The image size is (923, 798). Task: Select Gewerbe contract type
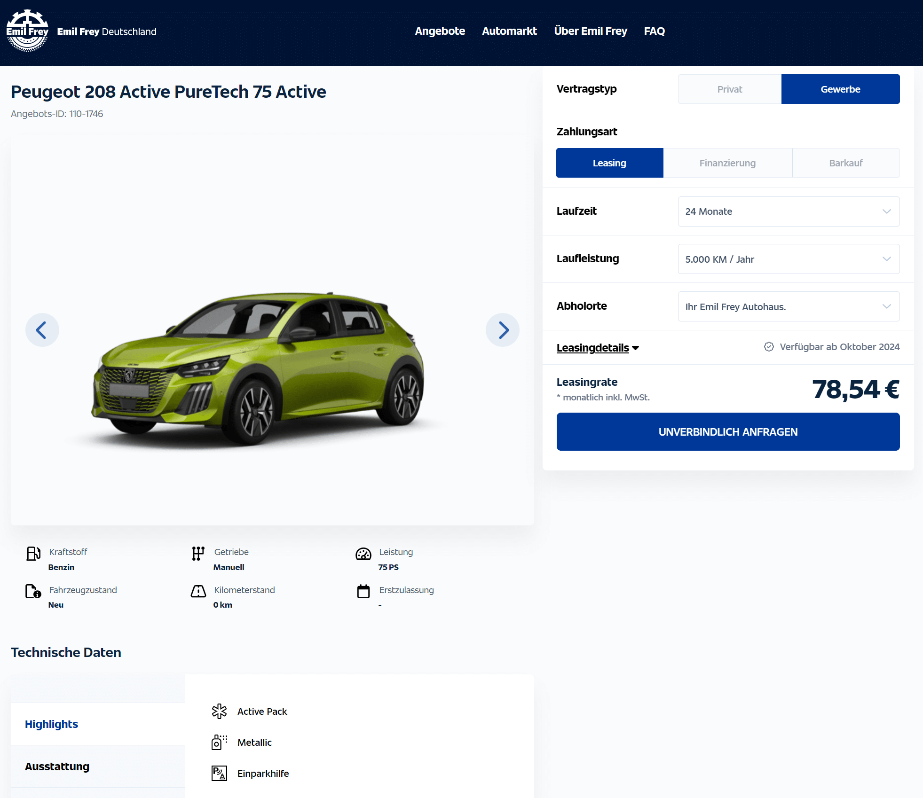pos(841,89)
